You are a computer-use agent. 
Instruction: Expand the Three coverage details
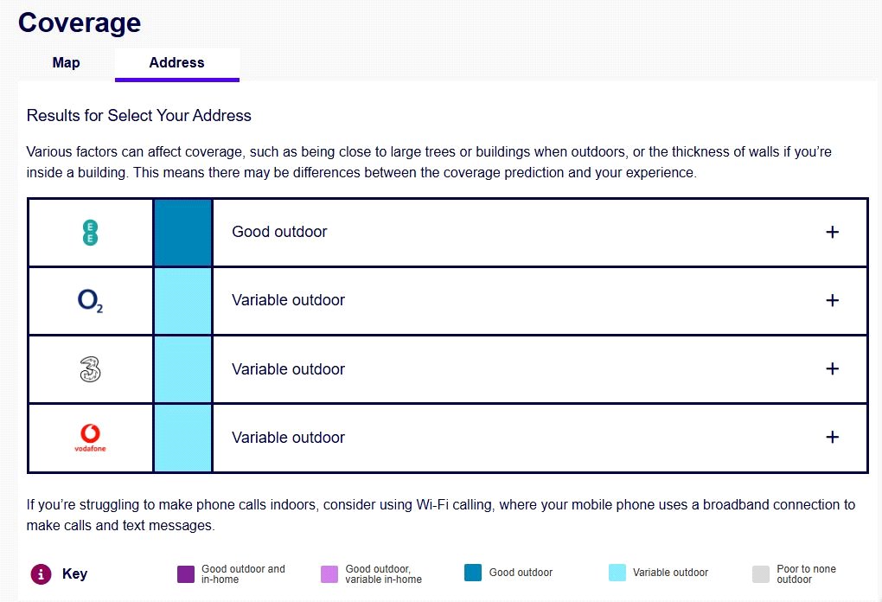(832, 369)
